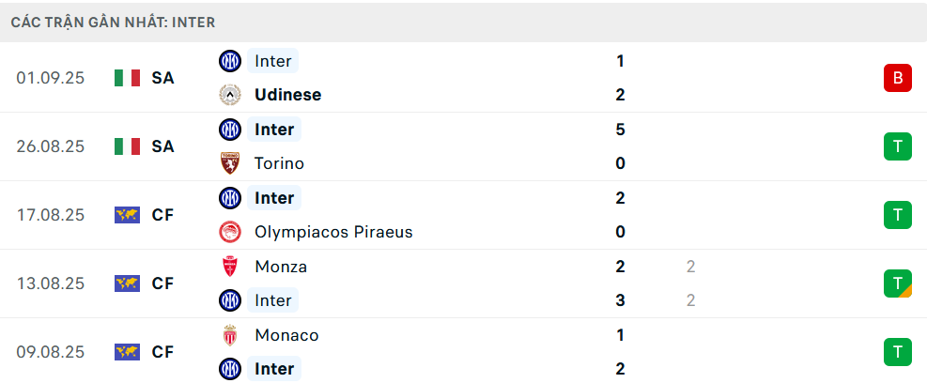Click green T badge for Torino match
The height and width of the screenshot is (383, 927).
point(897,146)
